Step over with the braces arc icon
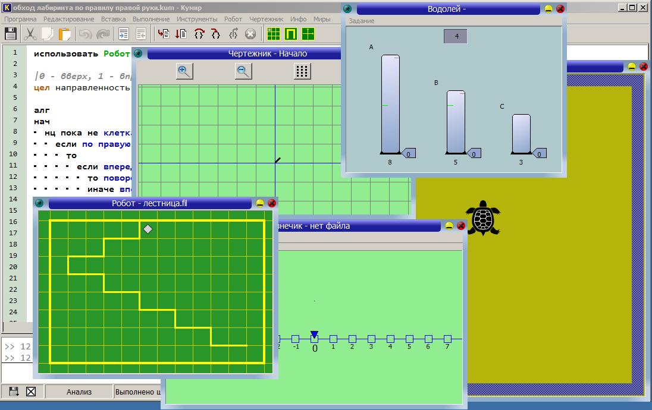The image size is (652, 410). click(199, 34)
